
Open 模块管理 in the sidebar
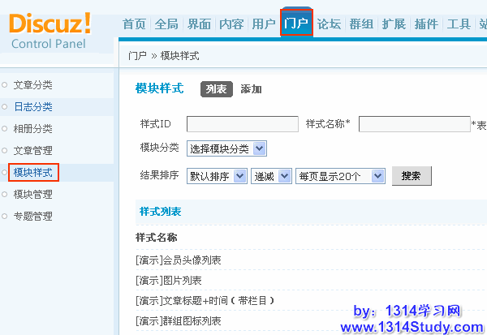[32, 194]
